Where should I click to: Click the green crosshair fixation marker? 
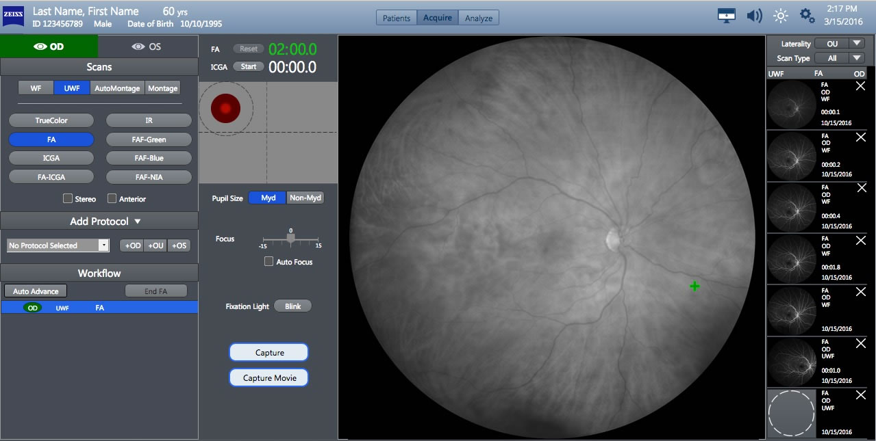point(694,286)
